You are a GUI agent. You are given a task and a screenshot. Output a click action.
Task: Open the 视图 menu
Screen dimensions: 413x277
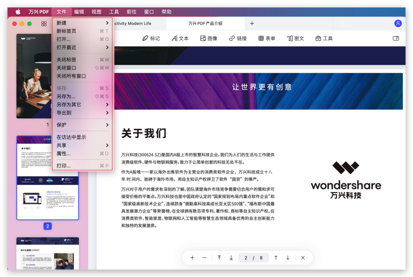click(x=97, y=12)
